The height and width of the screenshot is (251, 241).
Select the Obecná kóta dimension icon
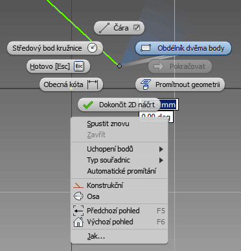(x=93, y=85)
